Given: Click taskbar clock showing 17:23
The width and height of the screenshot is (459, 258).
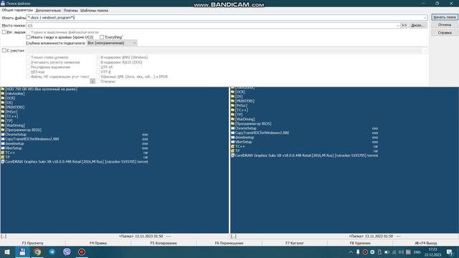Looking at the screenshot, I should tap(432, 252).
